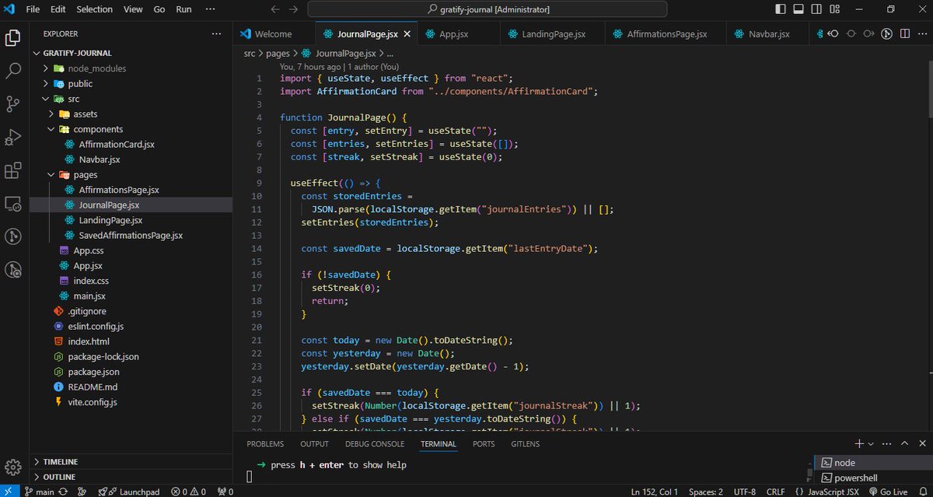Screen dimensions: 933x497
Task: Open the Run menu
Action: pos(183,9)
